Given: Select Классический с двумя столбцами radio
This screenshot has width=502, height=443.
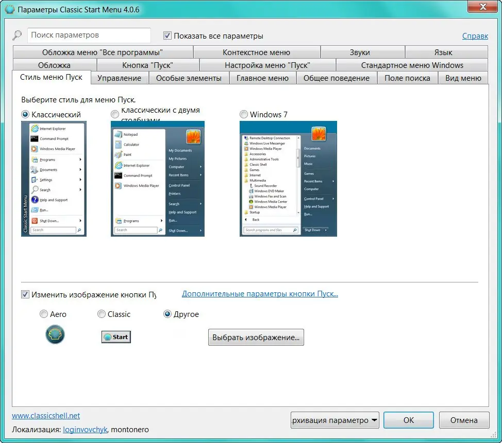Looking at the screenshot, I should pos(114,114).
